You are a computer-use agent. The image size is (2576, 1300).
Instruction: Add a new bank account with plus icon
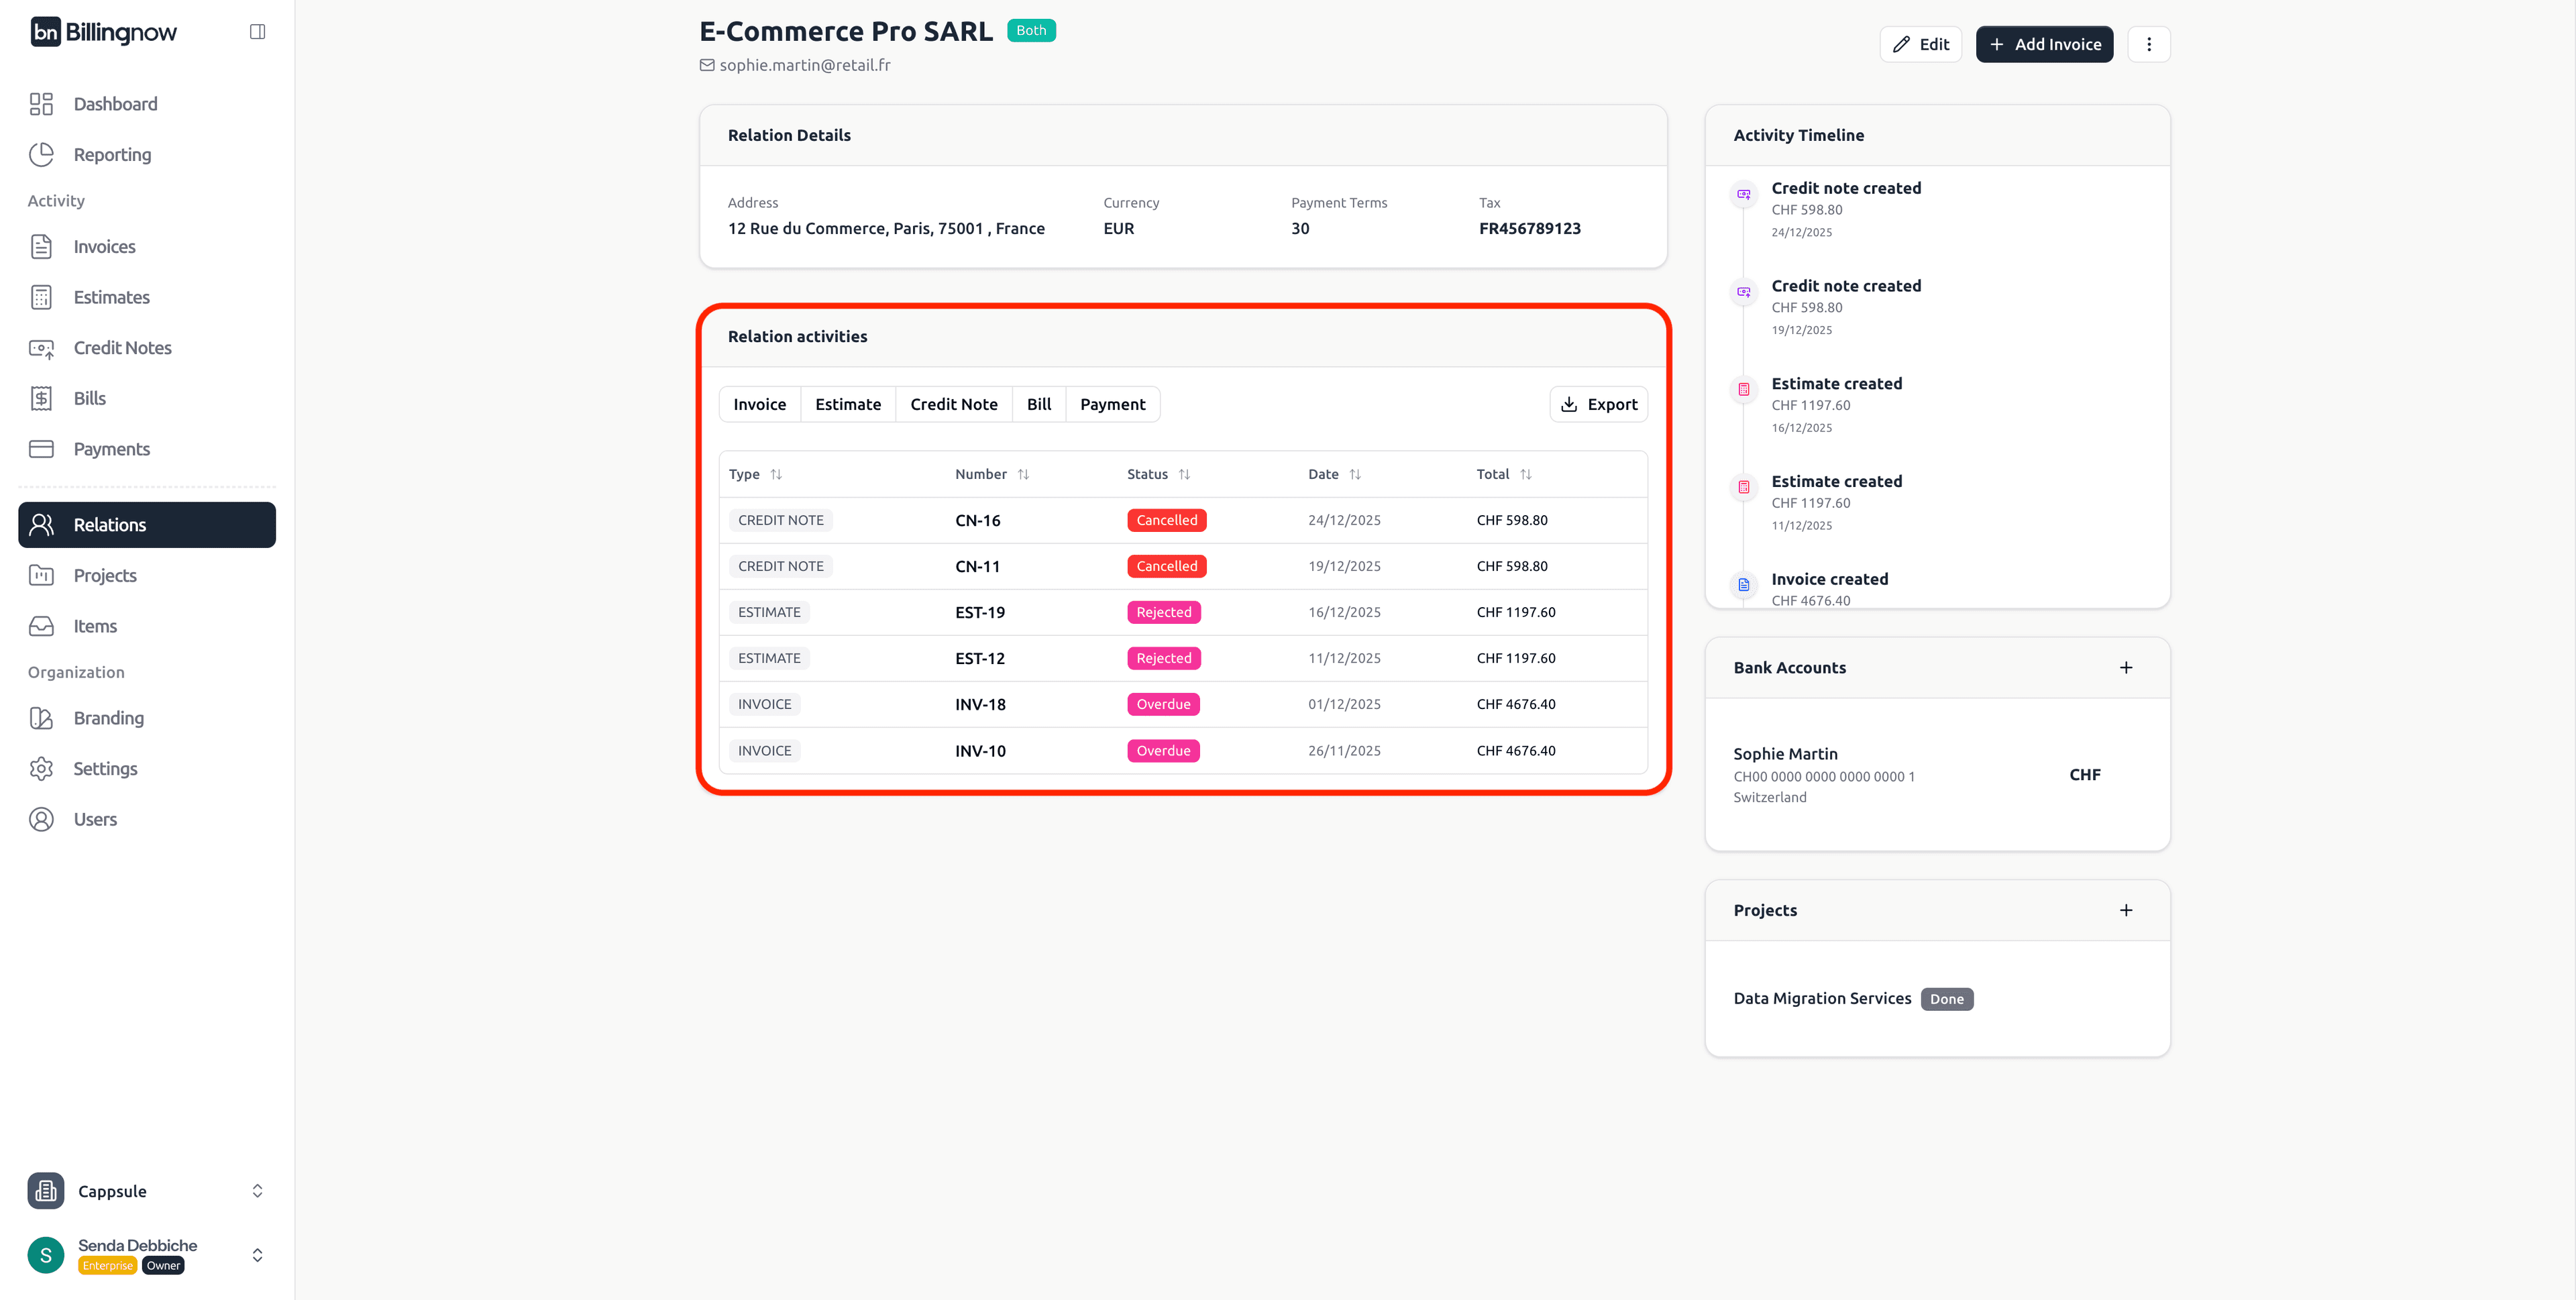[x=2125, y=667]
